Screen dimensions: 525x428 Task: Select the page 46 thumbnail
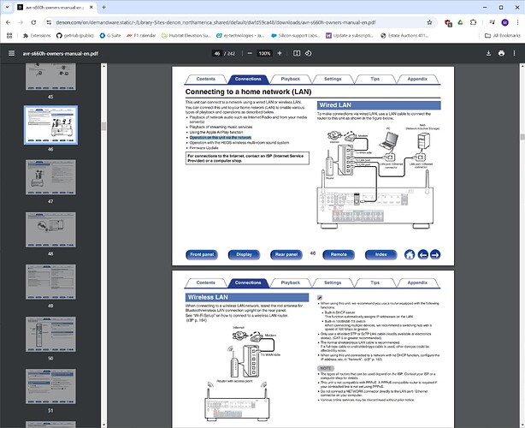pos(50,125)
